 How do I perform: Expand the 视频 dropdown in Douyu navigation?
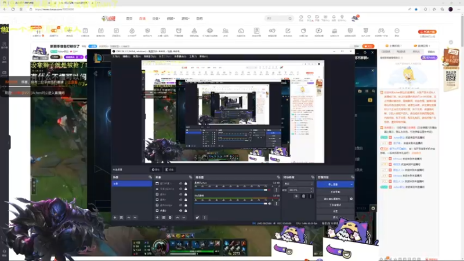coord(171,19)
